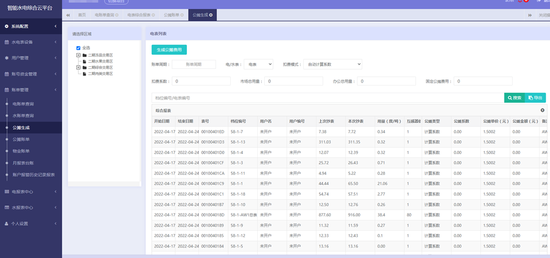Click the green 搜索 search button
This screenshot has width=550, height=258.
[x=514, y=98]
